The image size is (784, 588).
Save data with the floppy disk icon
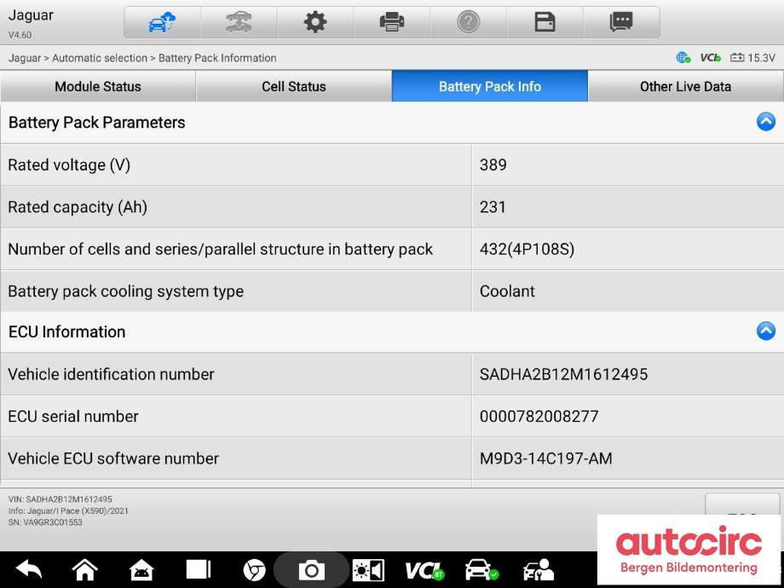[545, 22]
